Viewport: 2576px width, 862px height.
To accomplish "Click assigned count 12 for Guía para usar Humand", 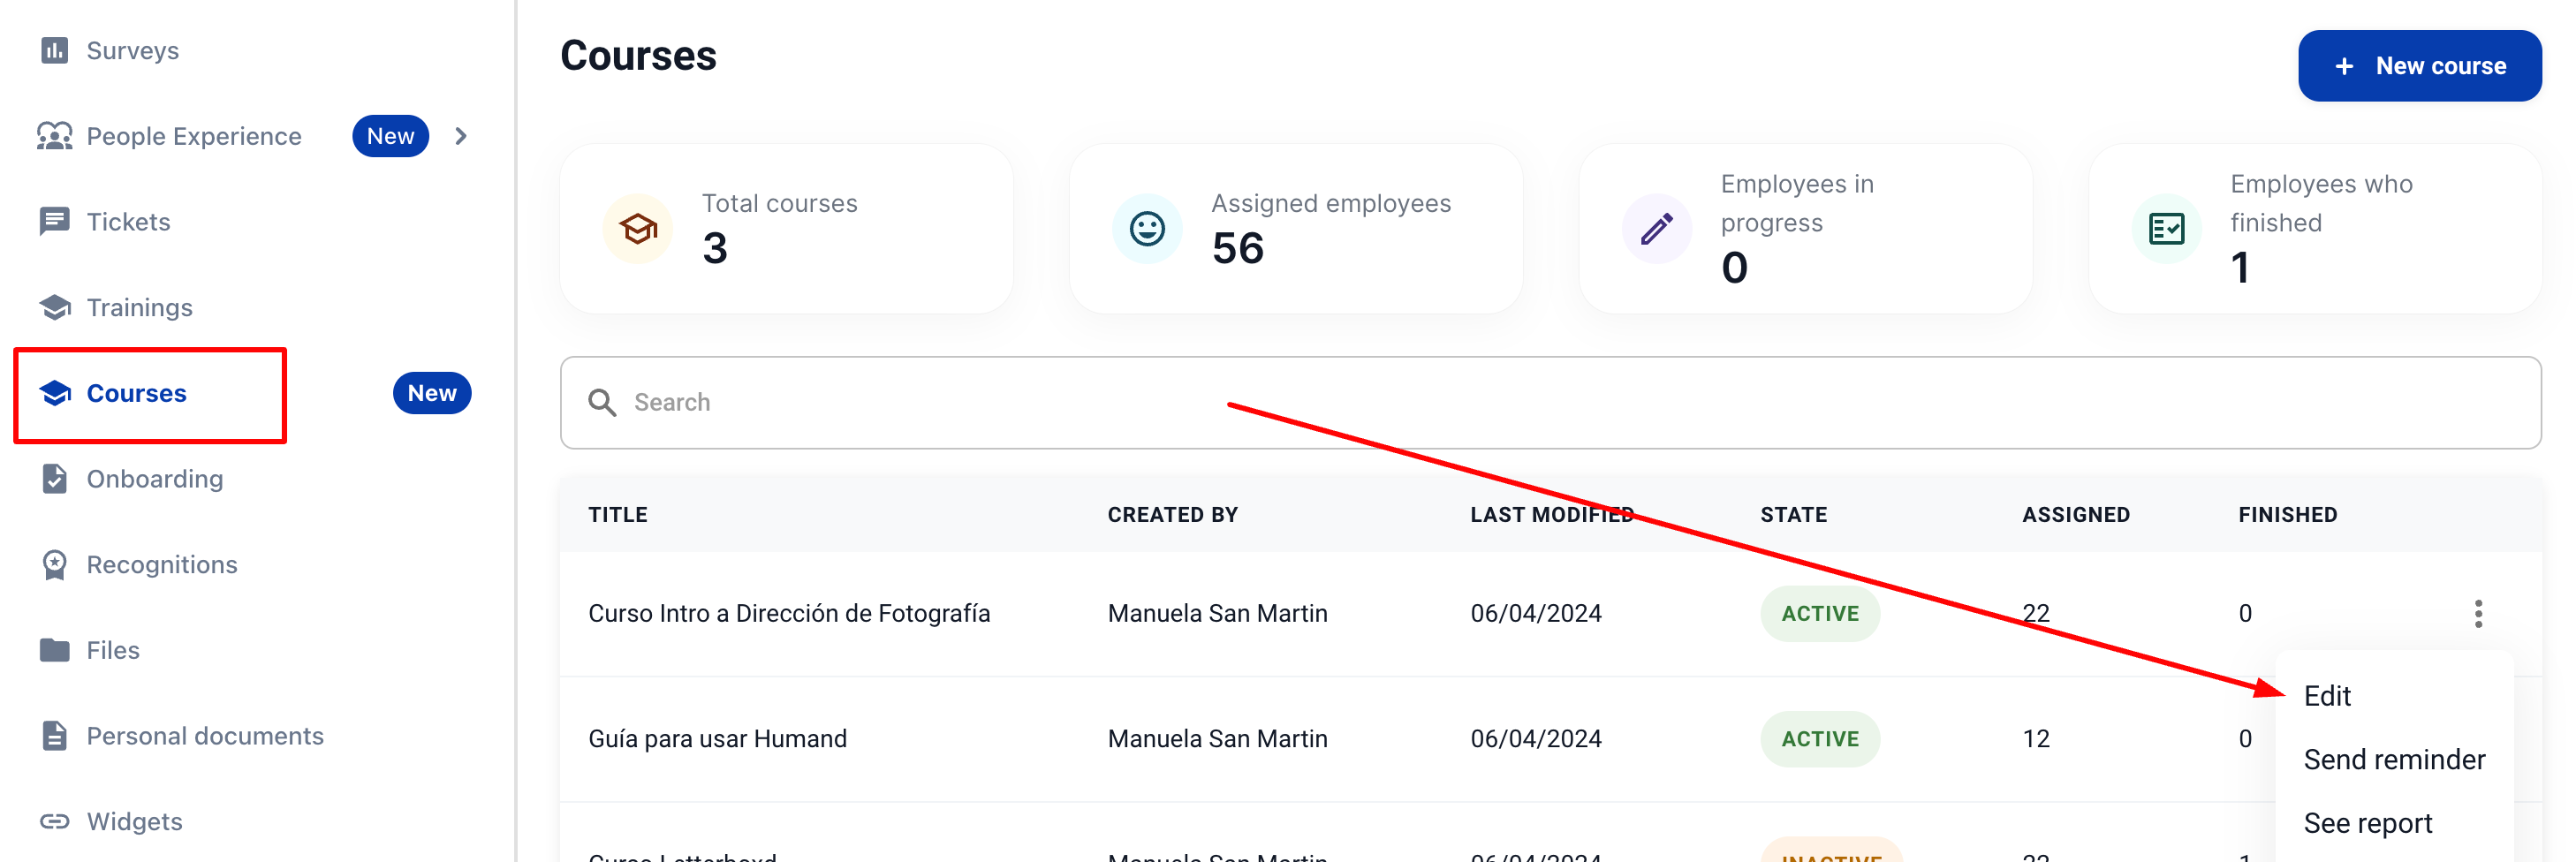I will pyautogui.click(x=2036, y=739).
